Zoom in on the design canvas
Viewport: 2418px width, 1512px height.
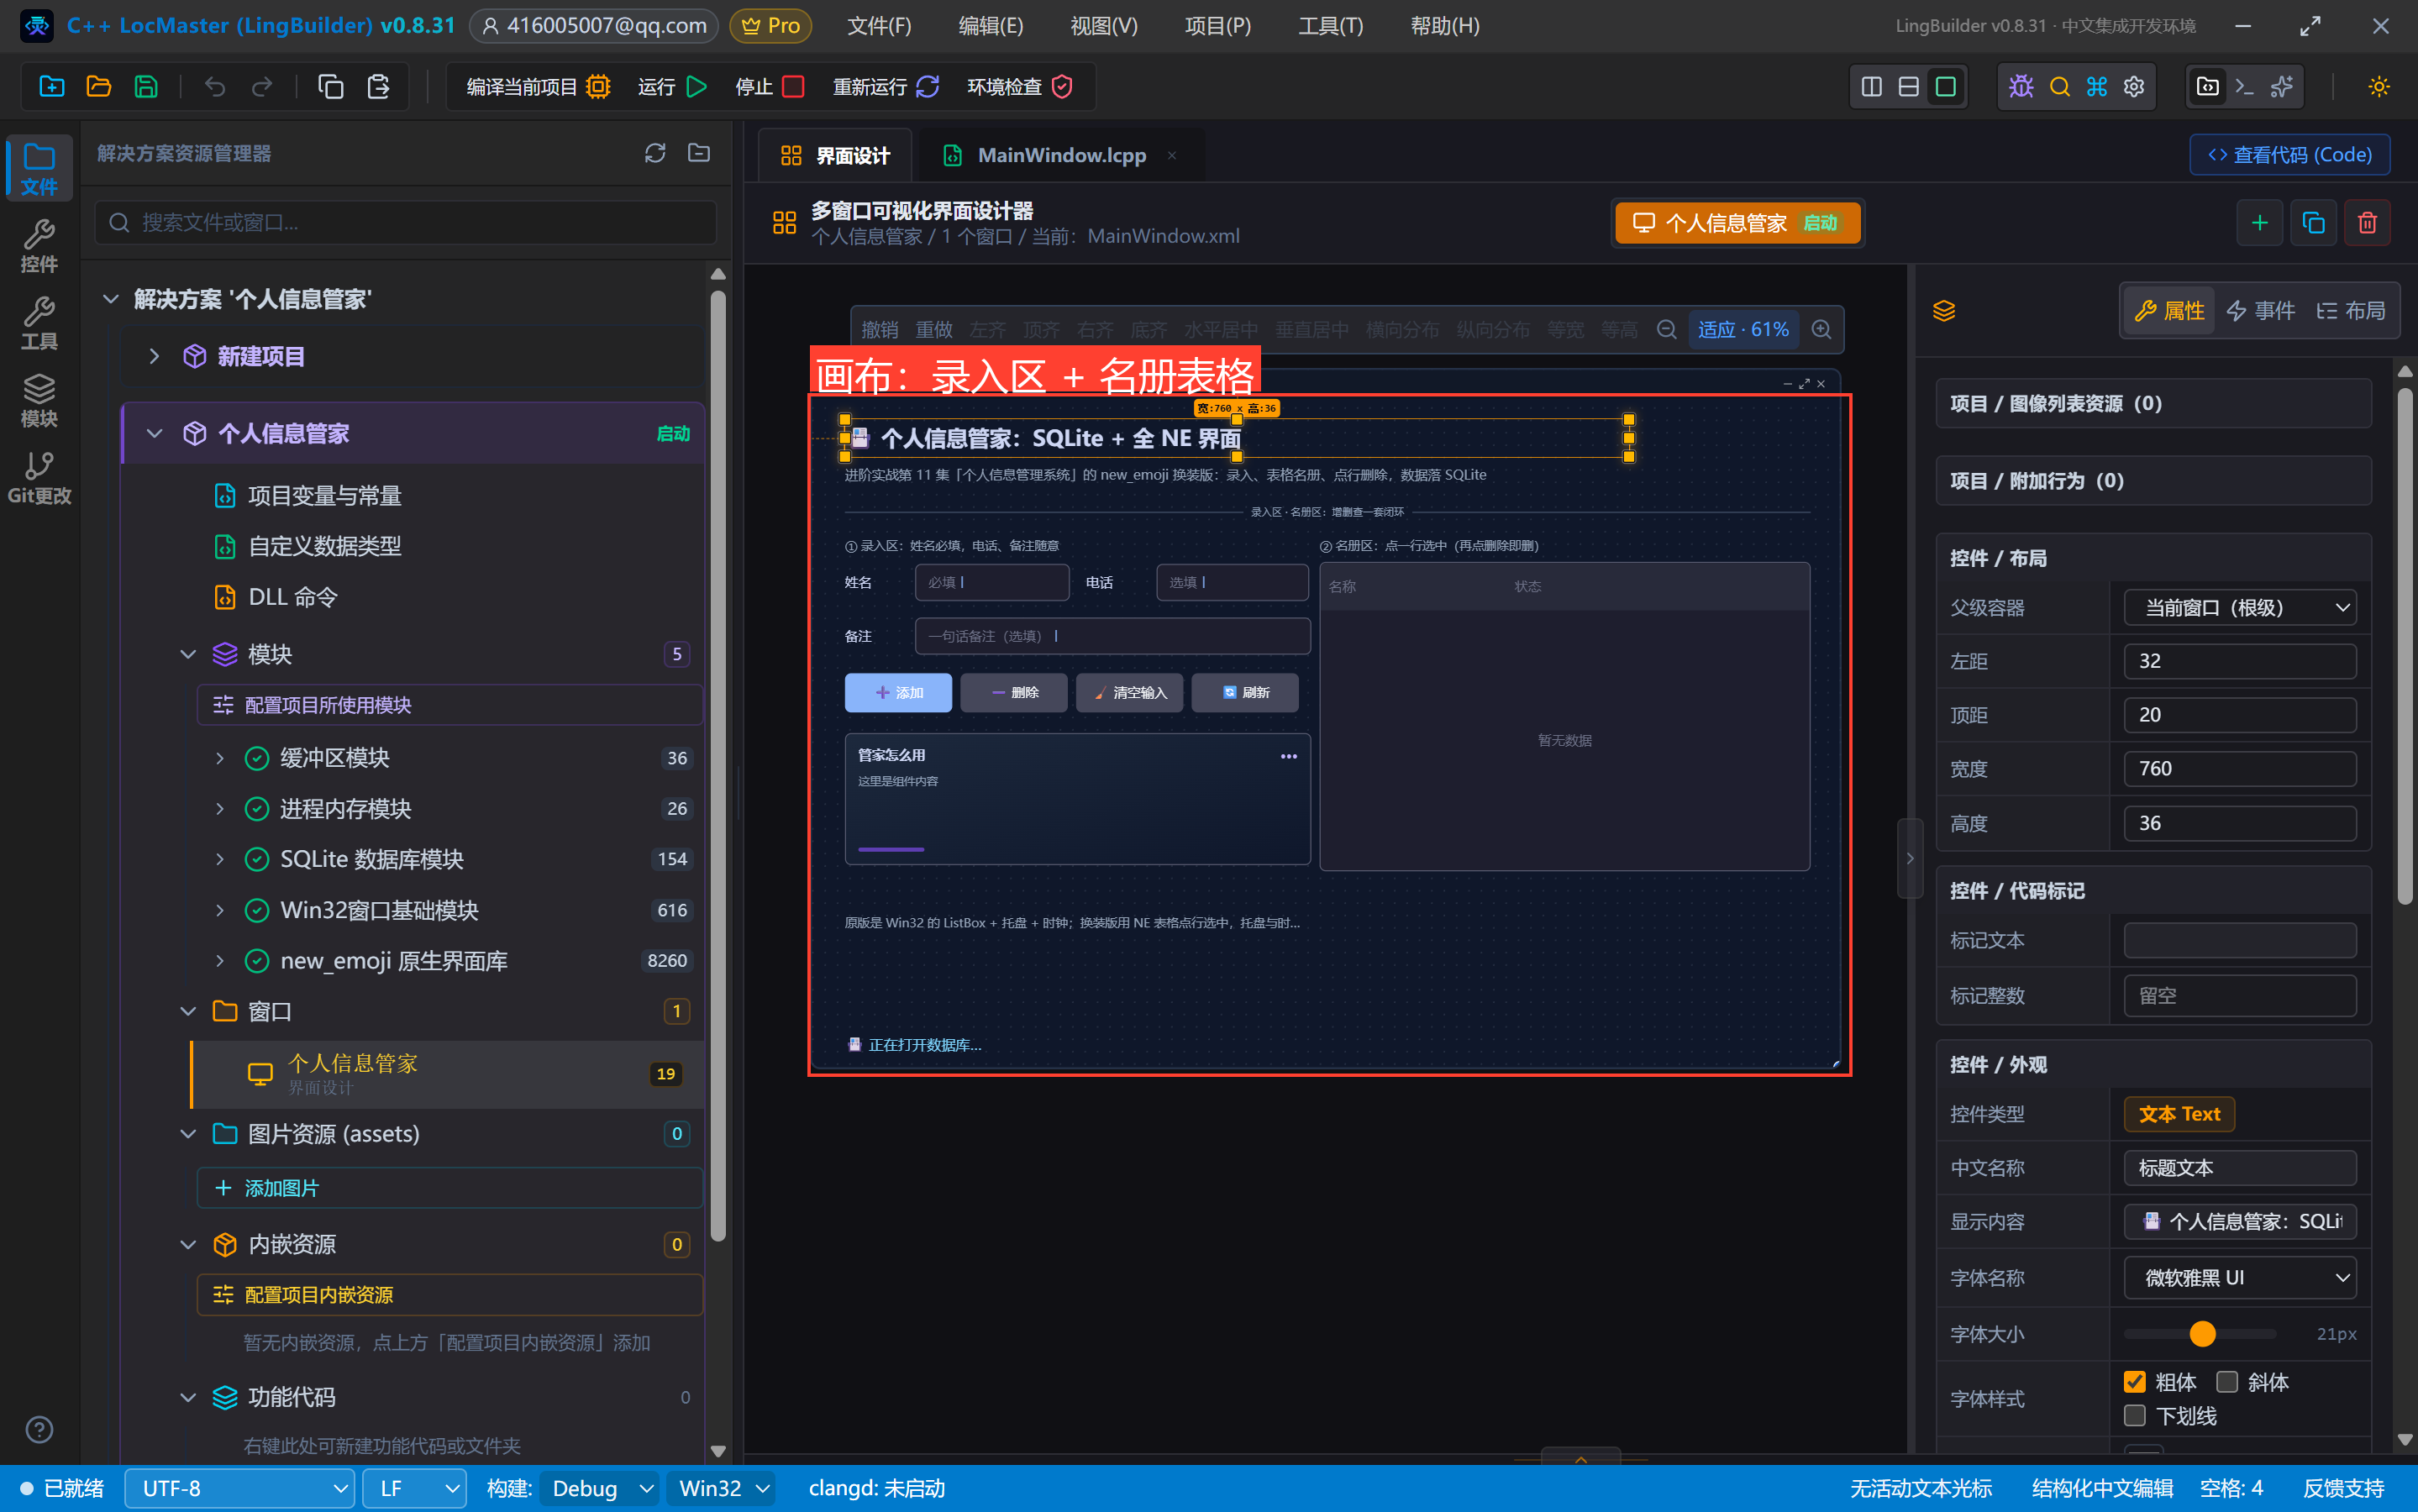tap(1822, 330)
